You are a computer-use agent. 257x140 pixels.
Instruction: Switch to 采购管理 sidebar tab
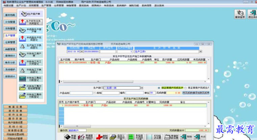10,28
